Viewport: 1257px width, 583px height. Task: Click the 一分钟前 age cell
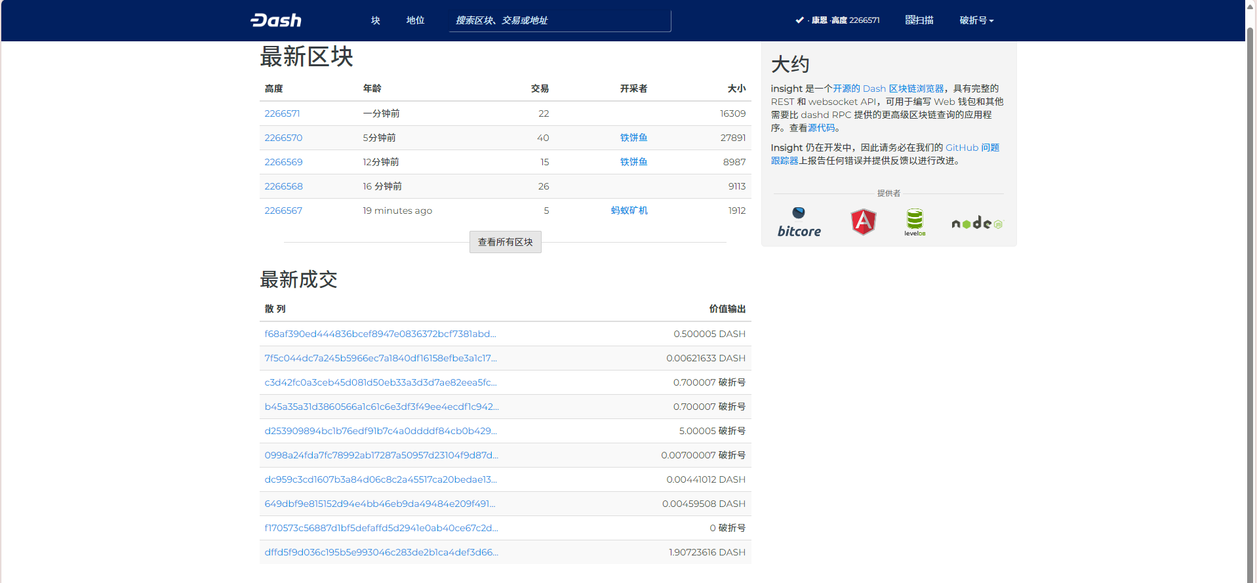381,113
